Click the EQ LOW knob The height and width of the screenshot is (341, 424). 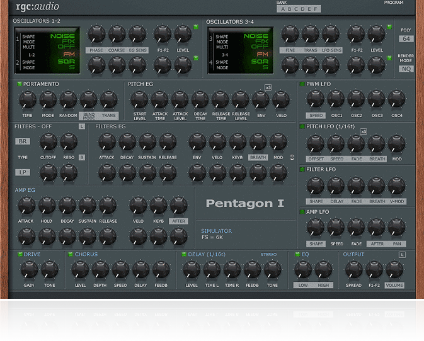coord(303,269)
